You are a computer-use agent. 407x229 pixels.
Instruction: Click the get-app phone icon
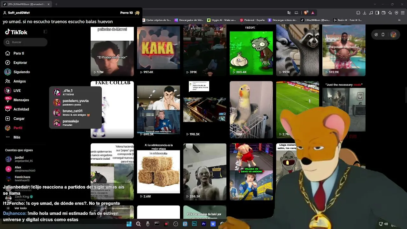(383, 35)
